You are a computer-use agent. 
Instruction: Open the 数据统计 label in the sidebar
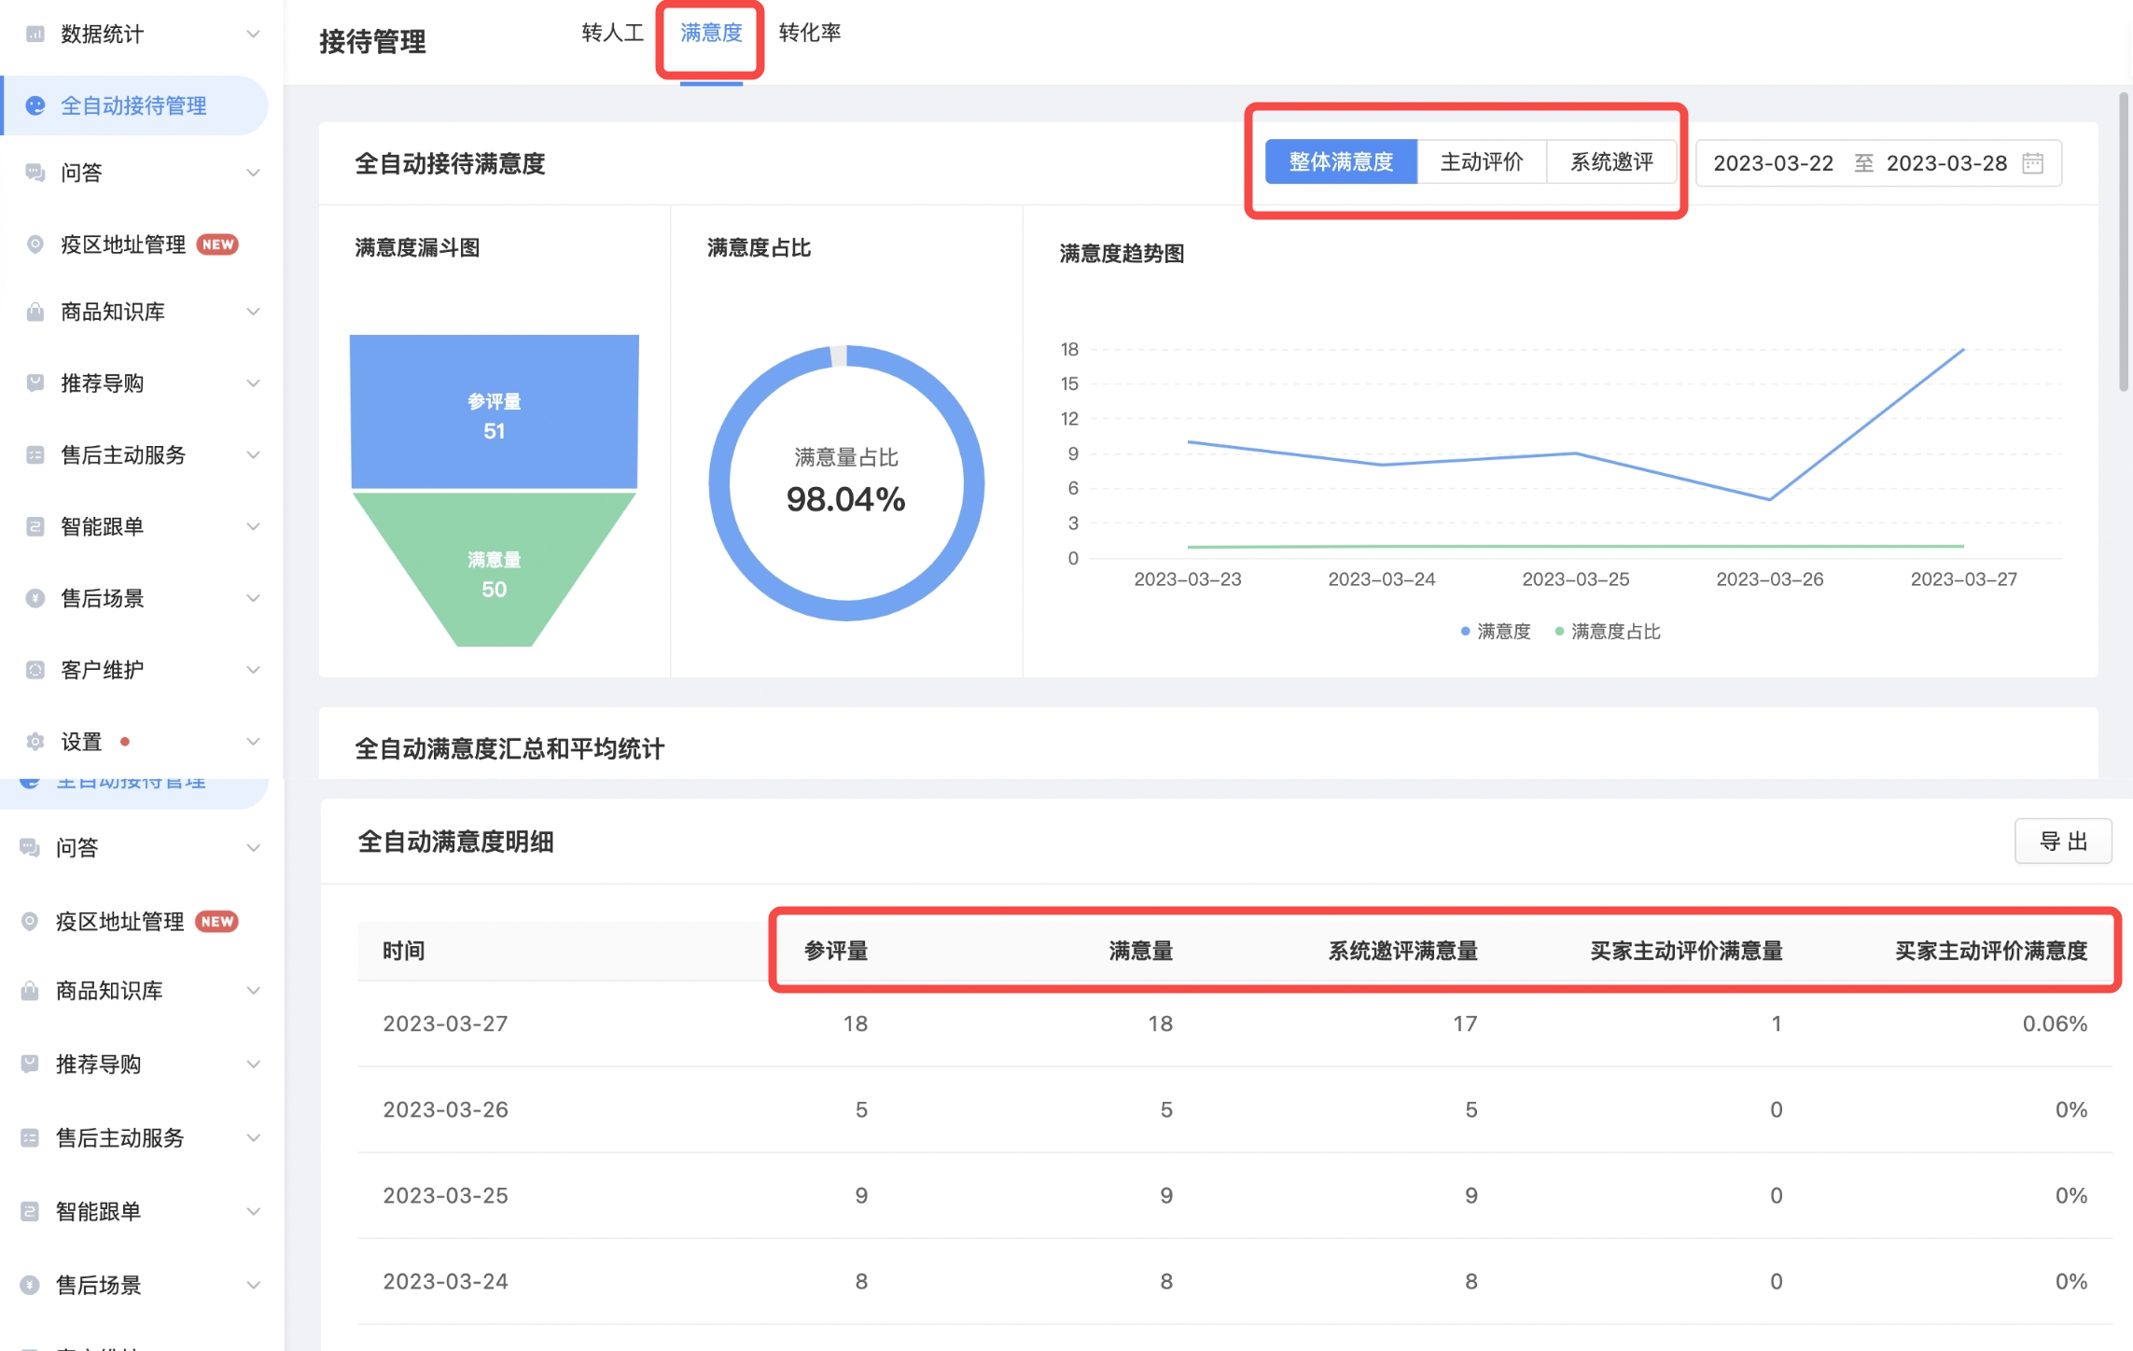coord(102,35)
